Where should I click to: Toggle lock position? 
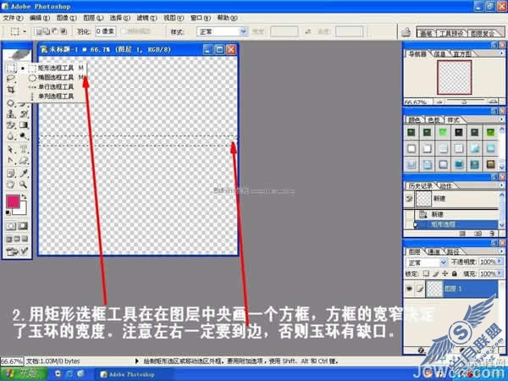point(445,273)
